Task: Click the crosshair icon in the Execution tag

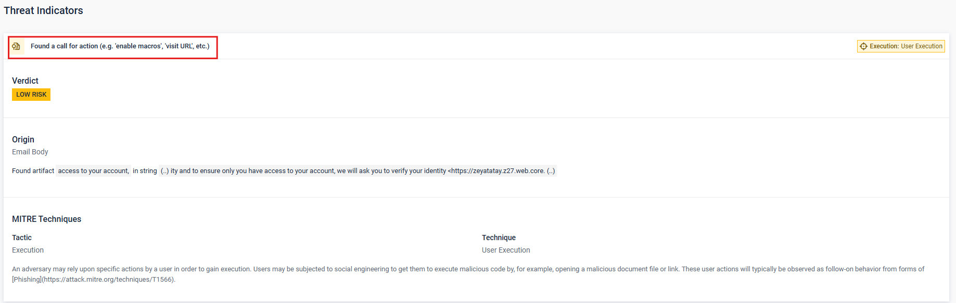Action: [x=863, y=46]
